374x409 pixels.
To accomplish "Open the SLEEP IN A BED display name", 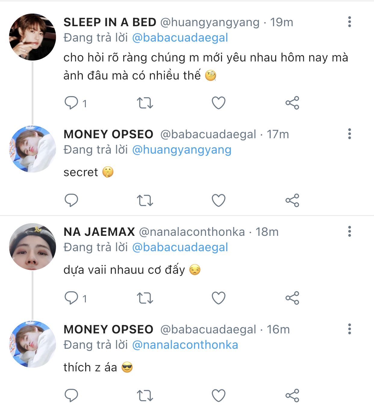I will point(110,22).
